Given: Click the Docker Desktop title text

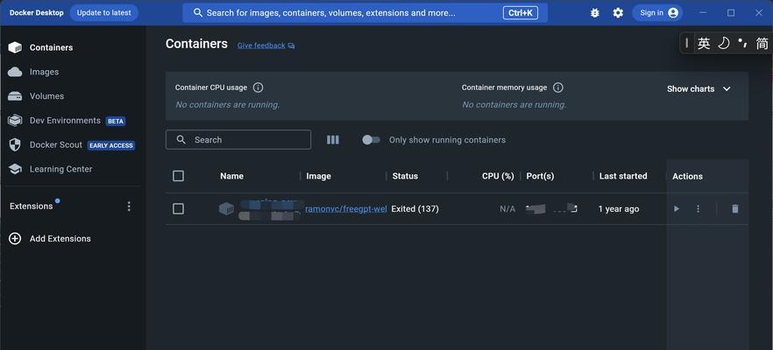Looking at the screenshot, I should pyautogui.click(x=37, y=13).
